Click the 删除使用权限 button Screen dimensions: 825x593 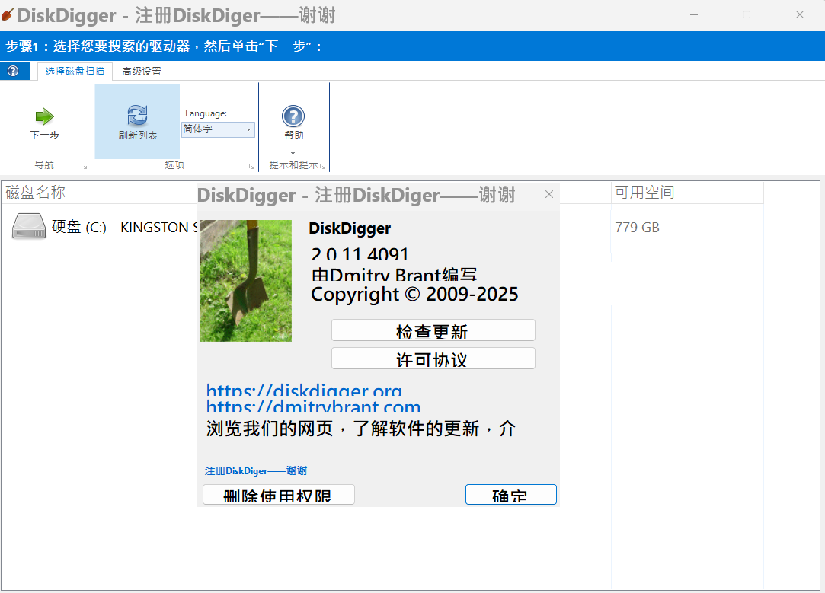[x=278, y=494]
